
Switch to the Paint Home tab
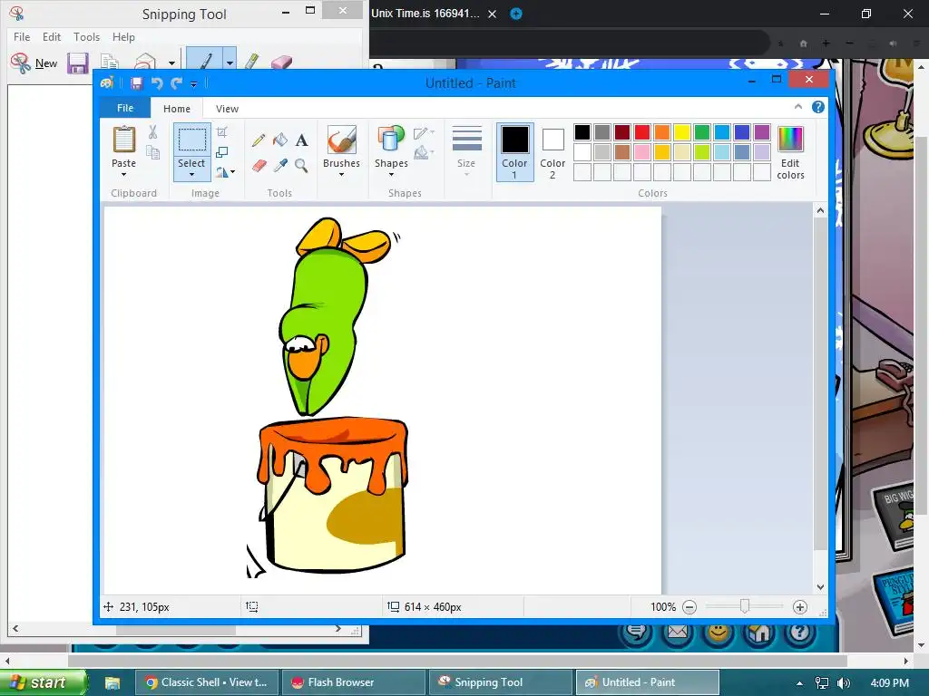click(177, 109)
